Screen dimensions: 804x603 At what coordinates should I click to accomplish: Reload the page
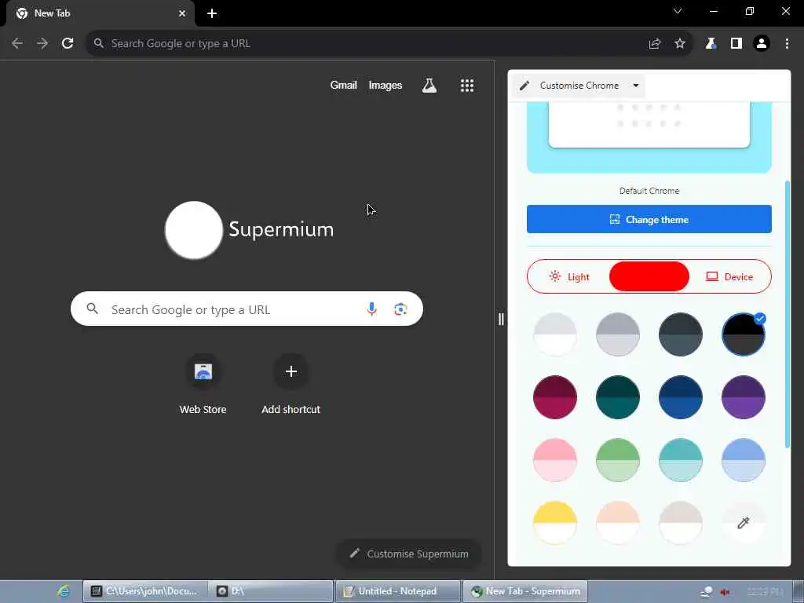68,44
